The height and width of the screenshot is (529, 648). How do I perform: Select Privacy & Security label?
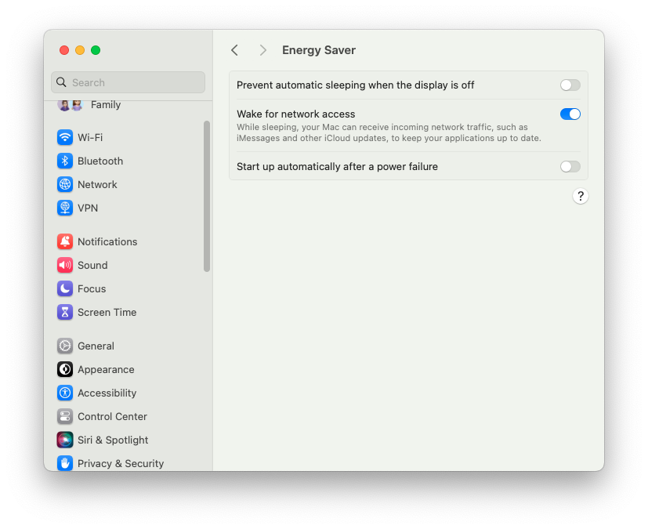click(x=121, y=463)
